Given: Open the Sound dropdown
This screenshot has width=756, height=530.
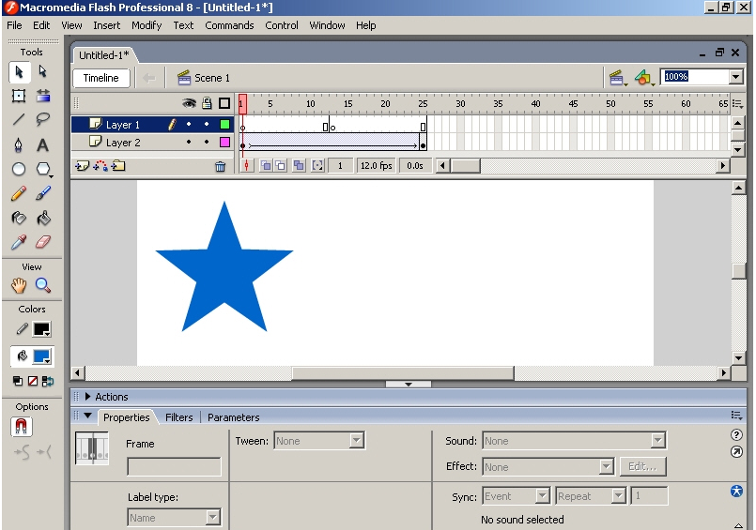Looking at the screenshot, I should pos(658,441).
